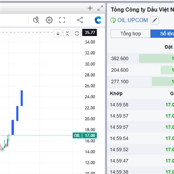Switch to the Sổ lệnh tab
The image size is (174, 174).
pos(162,34)
